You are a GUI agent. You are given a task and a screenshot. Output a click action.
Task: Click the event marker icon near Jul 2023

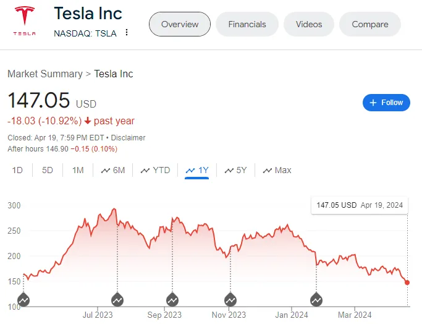tap(117, 299)
